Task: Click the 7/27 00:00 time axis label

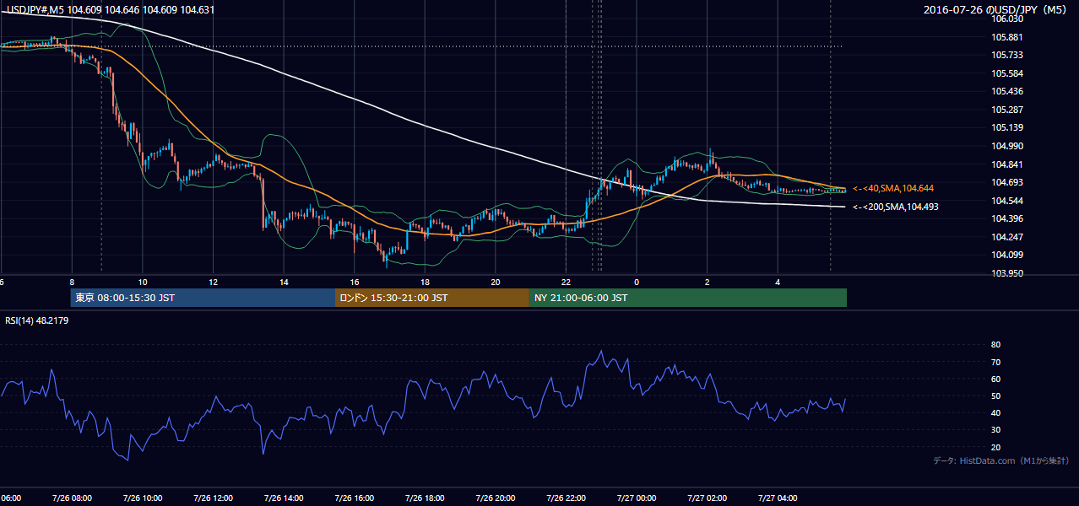Action: (636, 498)
